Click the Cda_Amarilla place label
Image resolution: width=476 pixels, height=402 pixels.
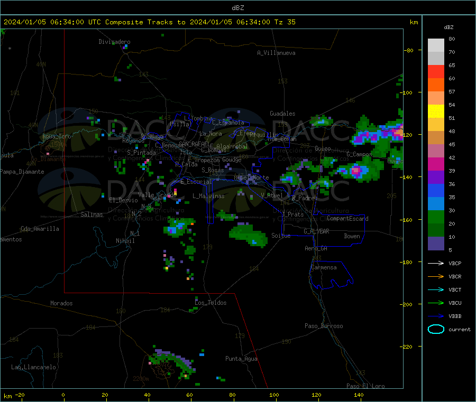click(40, 229)
